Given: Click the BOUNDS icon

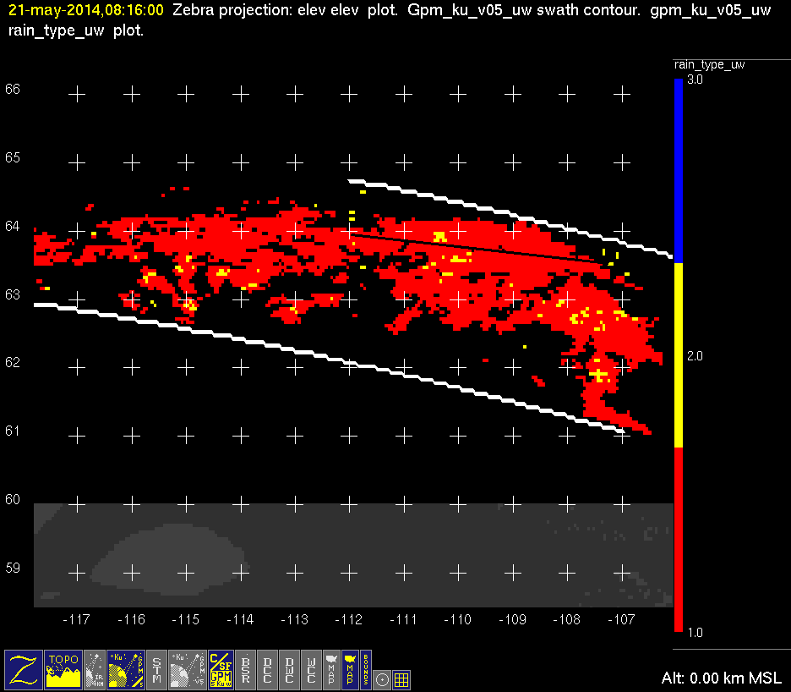Looking at the screenshot, I should pos(366,669).
